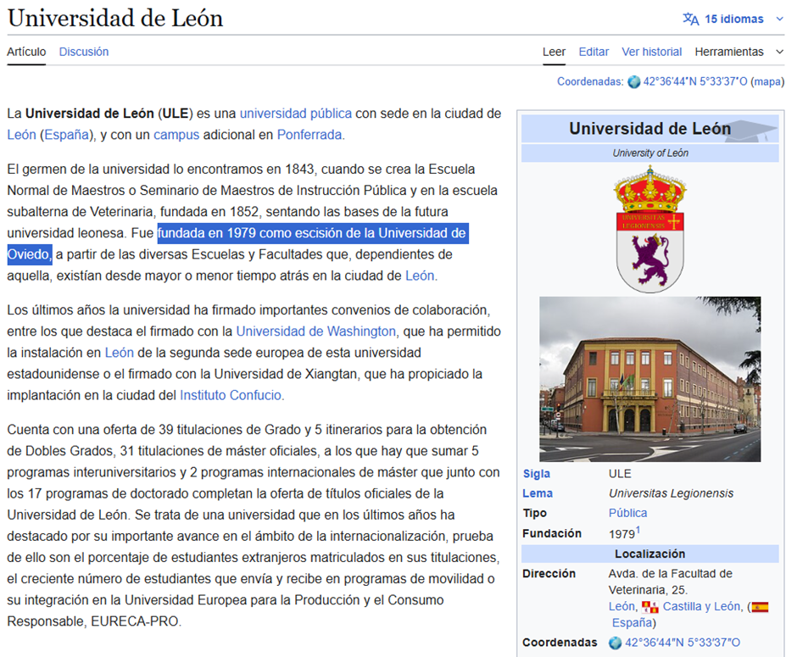Open the university building photo

pos(650,379)
